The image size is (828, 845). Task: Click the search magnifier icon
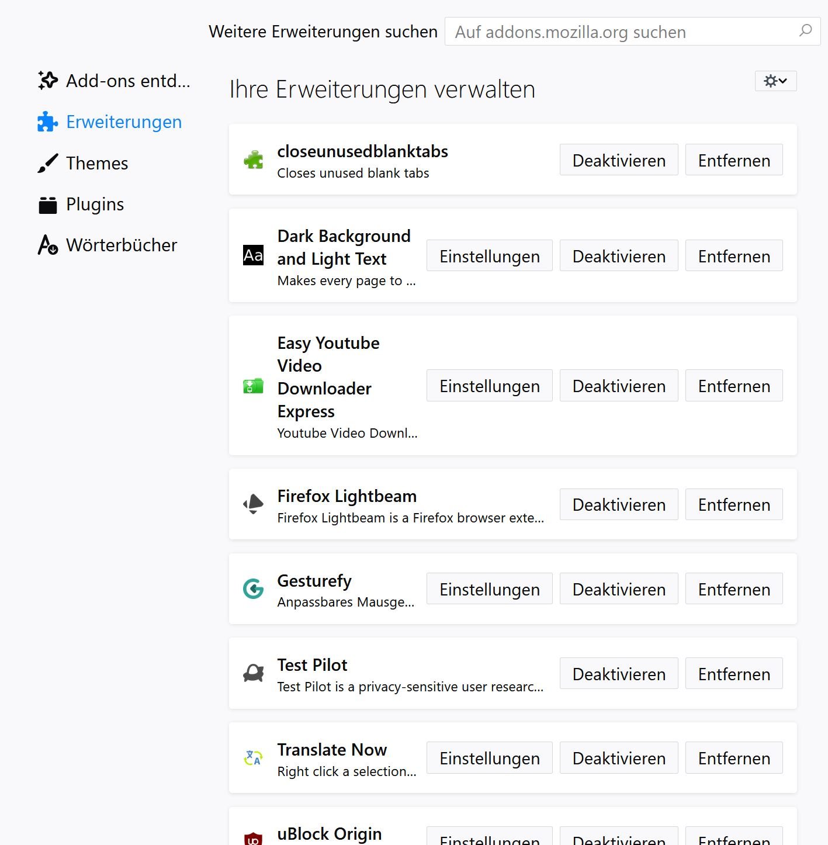tap(805, 30)
